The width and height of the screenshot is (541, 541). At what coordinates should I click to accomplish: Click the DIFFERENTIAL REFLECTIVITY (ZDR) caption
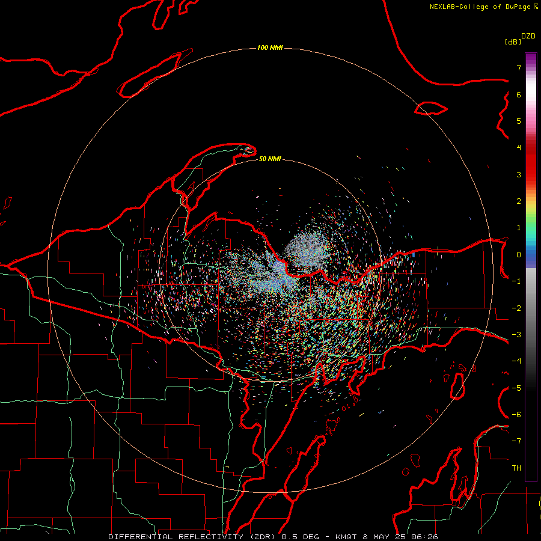pos(192,537)
